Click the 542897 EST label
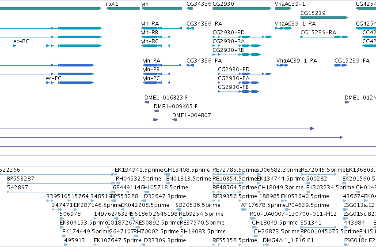Screen dimensions: 376x247 coord(18,188)
